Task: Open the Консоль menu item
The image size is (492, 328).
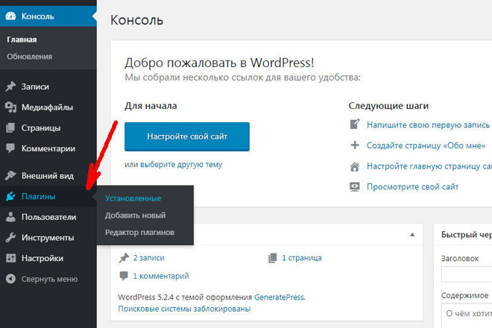Action: point(48,16)
